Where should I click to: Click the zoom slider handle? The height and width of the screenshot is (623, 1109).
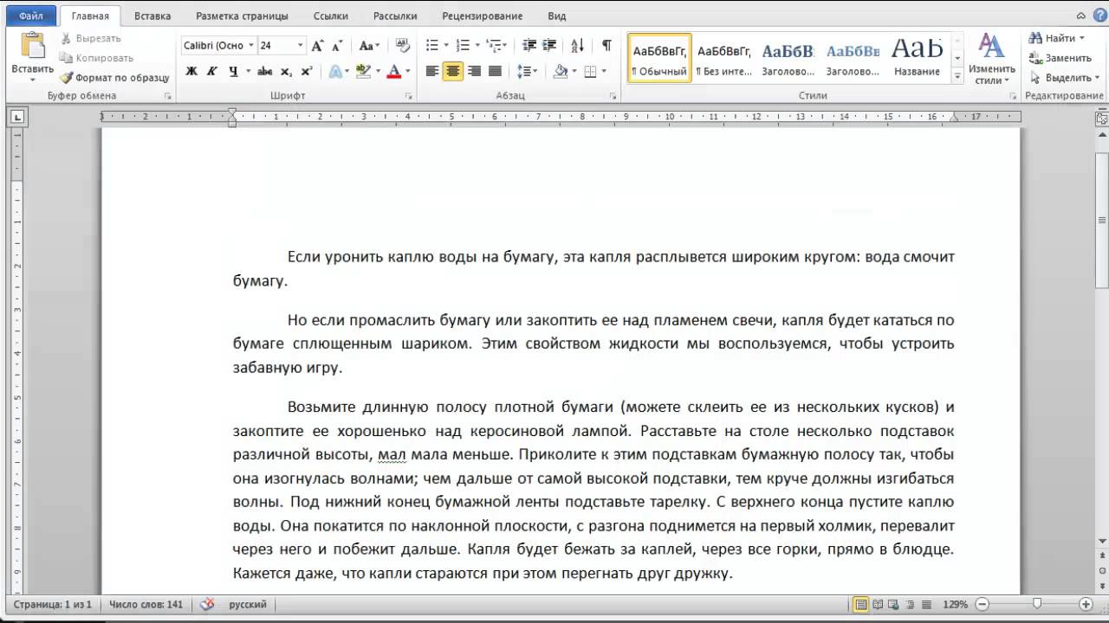tap(1037, 604)
